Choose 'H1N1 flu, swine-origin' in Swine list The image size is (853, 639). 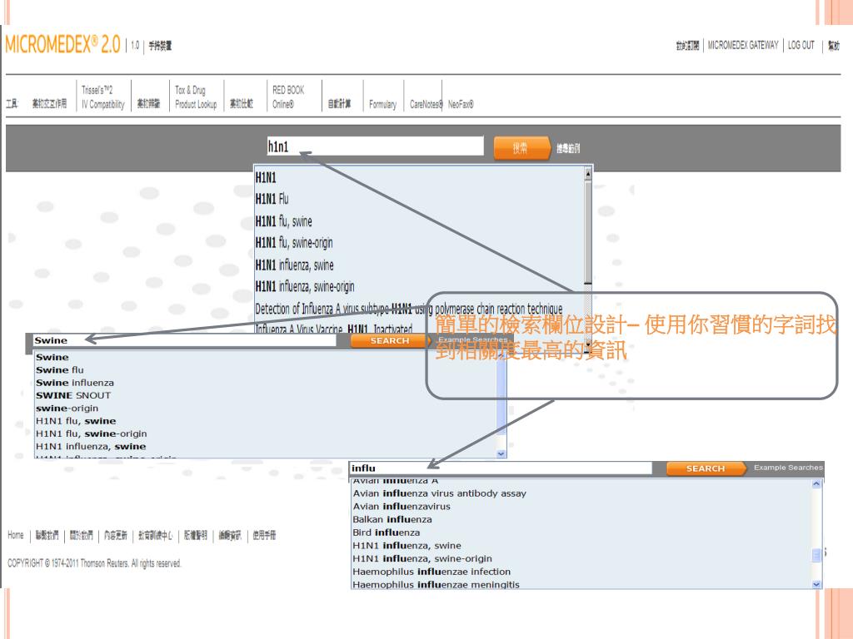pyautogui.click(x=92, y=434)
